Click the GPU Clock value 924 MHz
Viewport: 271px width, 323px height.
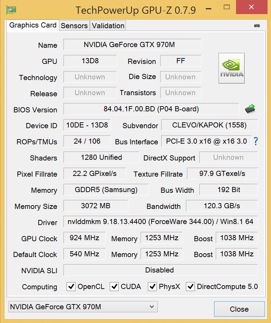tap(84, 238)
